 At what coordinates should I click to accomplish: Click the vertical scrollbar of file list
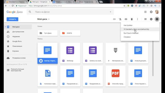tap(153, 59)
